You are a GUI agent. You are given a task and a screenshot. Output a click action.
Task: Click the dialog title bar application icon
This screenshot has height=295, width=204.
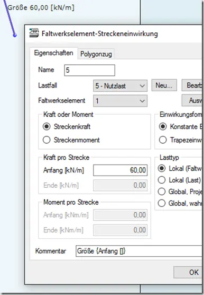(34, 33)
